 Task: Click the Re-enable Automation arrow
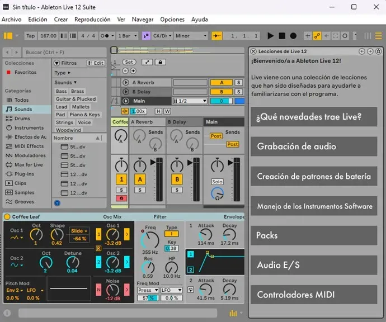[x=327, y=36]
